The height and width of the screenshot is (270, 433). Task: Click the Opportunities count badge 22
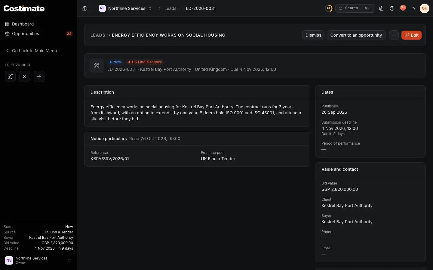pyautogui.click(x=69, y=34)
